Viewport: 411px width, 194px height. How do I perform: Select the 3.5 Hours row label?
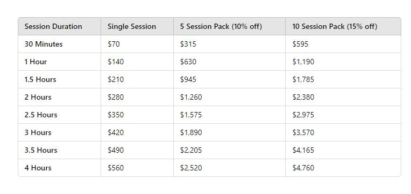[x=41, y=151]
